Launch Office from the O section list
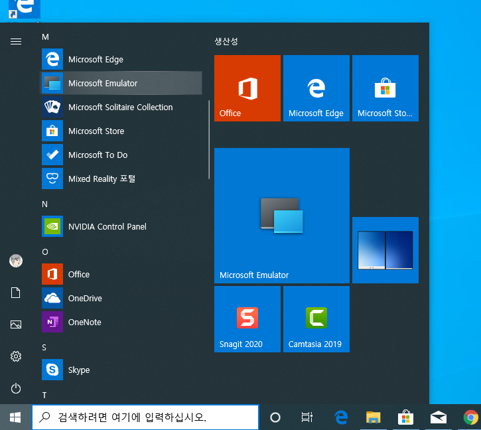 [121, 274]
